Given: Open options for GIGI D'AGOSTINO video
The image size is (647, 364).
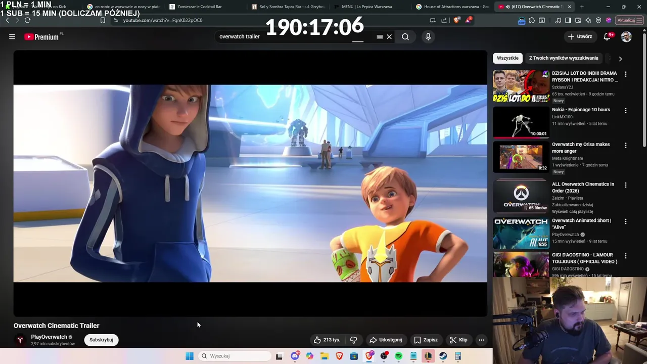Looking at the screenshot, I should click(x=626, y=256).
